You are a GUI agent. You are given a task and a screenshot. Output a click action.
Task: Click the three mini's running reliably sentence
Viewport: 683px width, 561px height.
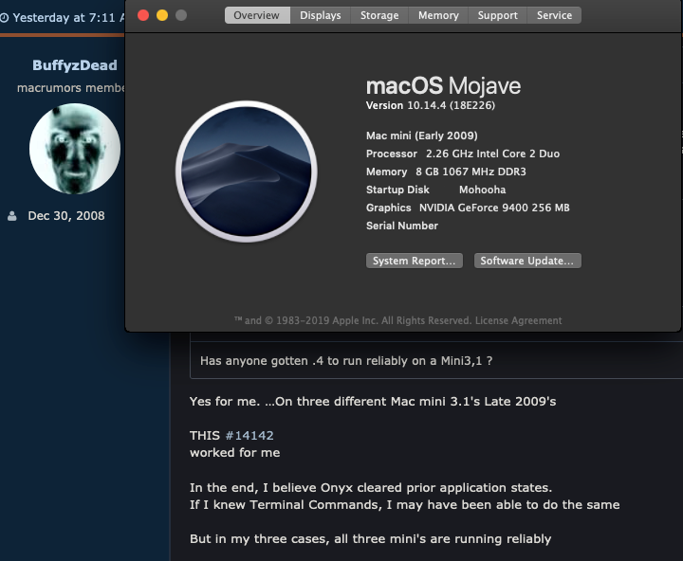370,539
